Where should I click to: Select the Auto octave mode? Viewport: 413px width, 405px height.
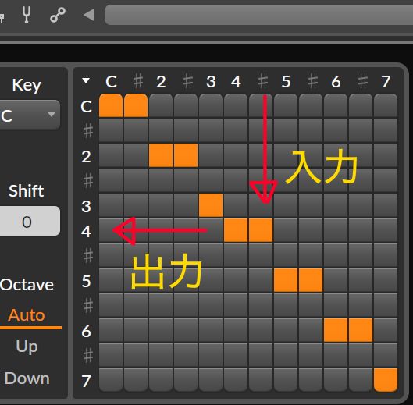27,315
